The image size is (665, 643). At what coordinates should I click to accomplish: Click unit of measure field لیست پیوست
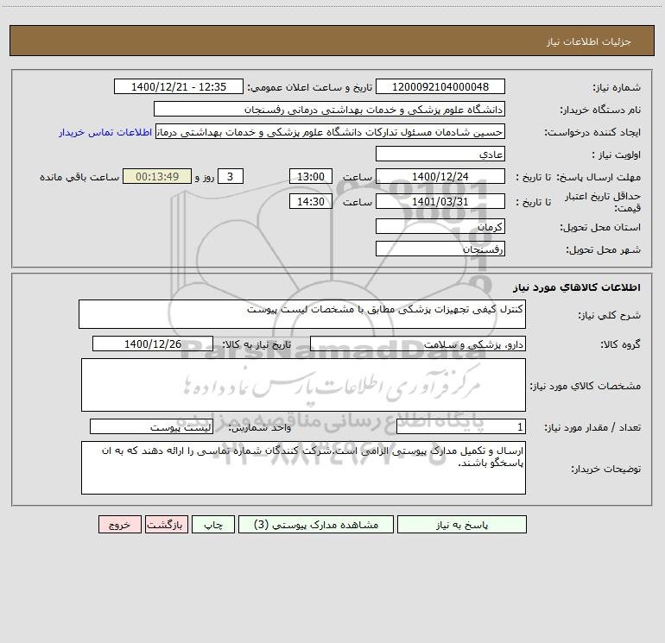point(151,426)
